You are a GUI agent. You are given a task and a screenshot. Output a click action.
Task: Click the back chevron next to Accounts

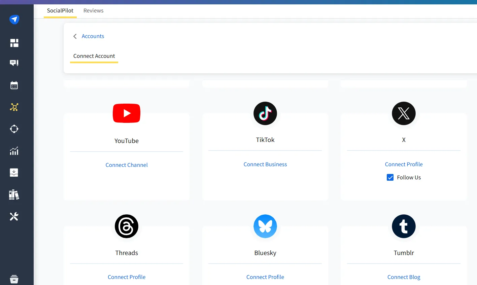pyautogui.click(x=75, y=36)
